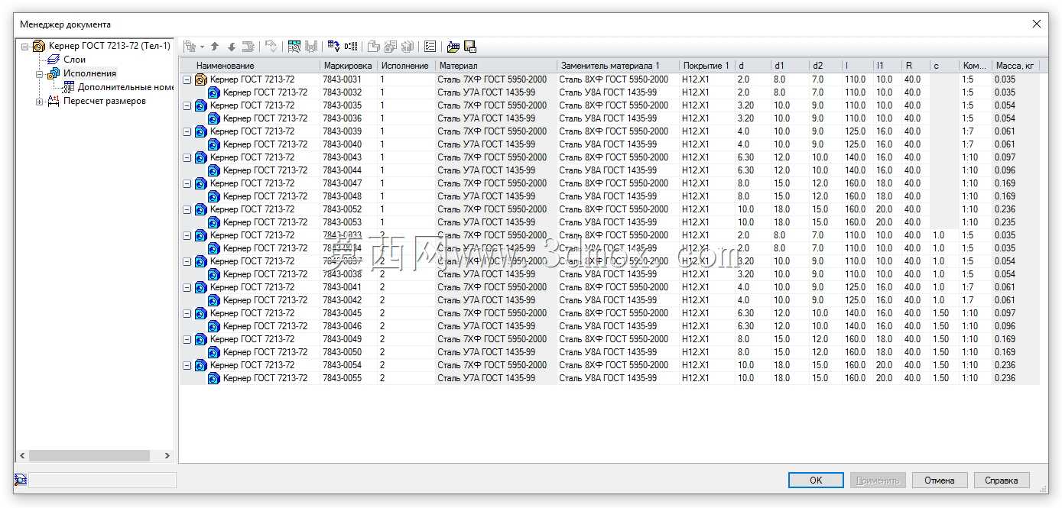The image size is (1062, 508).
Task: Click the part icon of row 7843-0055
Action: pos(214,378)
